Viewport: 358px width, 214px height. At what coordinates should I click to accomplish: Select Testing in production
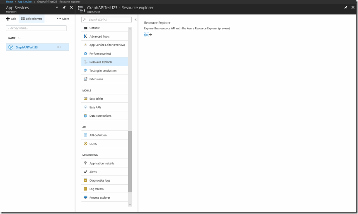(104, 70)
